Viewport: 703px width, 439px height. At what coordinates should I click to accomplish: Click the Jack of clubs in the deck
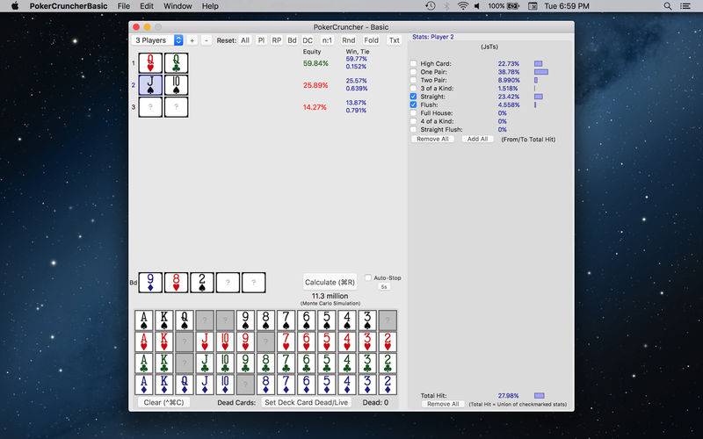pos(205,363)
